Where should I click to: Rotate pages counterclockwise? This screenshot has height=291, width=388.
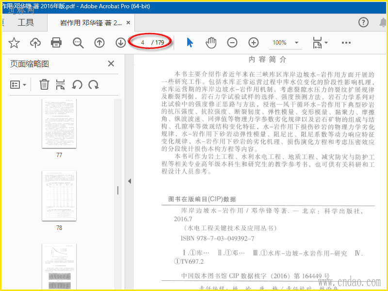coord(77,84)
